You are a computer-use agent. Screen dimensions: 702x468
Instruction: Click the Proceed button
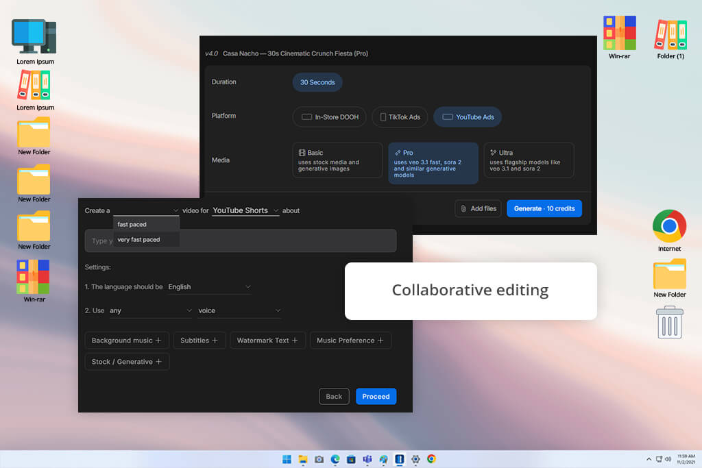point(376,397)
